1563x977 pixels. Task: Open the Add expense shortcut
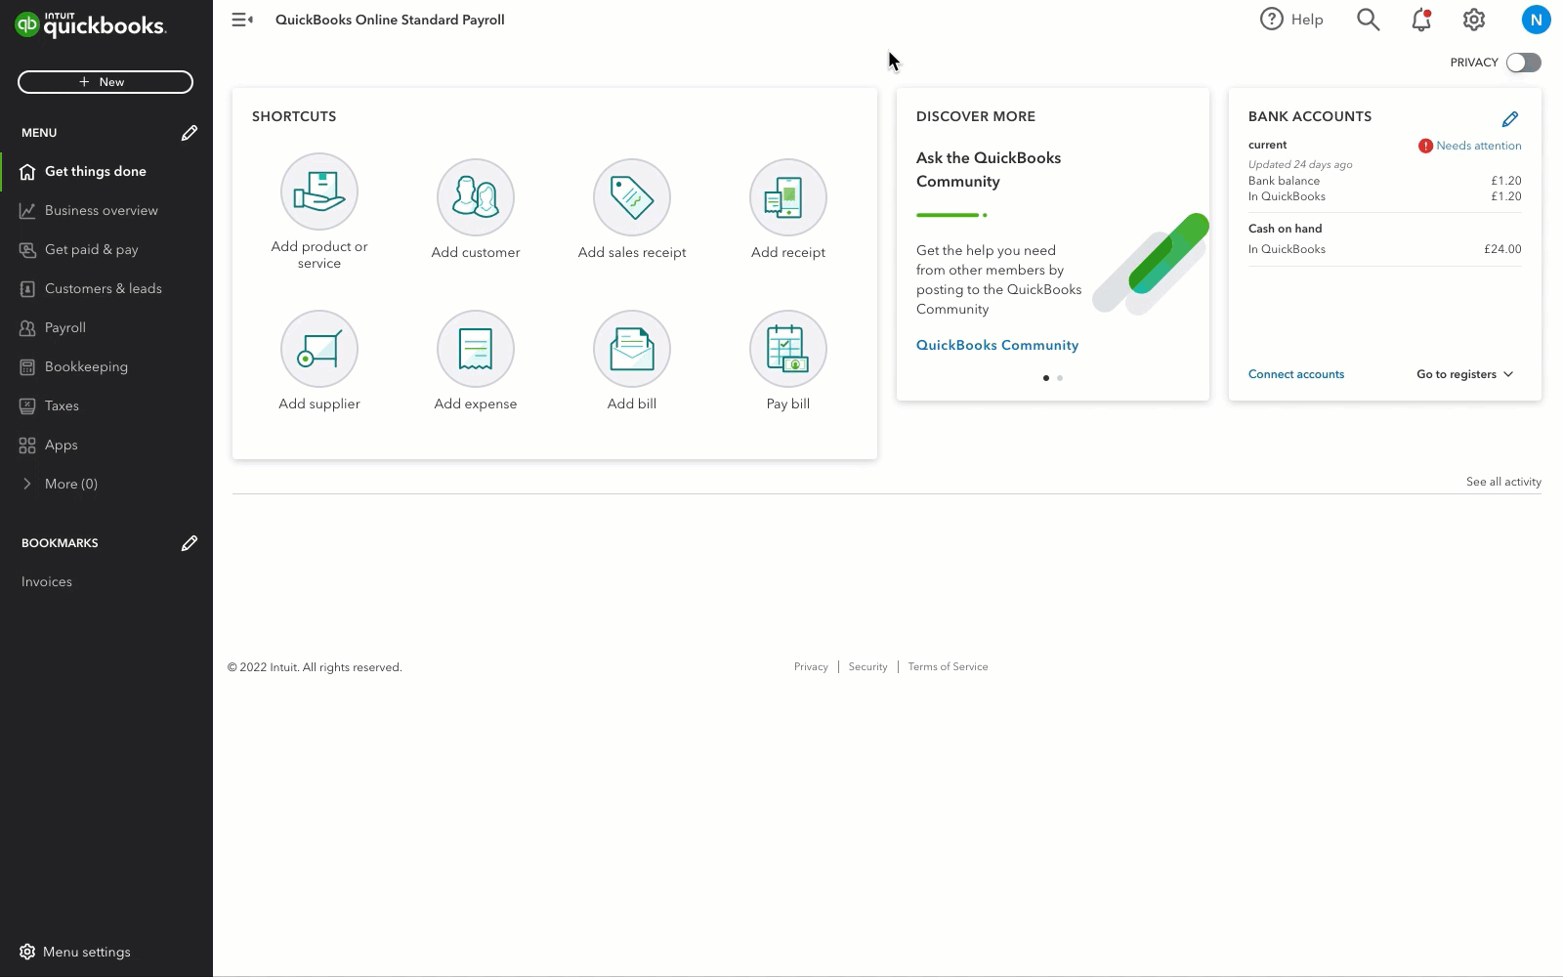[x=476, y=361]
